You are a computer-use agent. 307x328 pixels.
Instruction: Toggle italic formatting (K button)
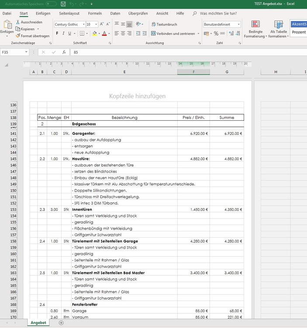(63, 33)
